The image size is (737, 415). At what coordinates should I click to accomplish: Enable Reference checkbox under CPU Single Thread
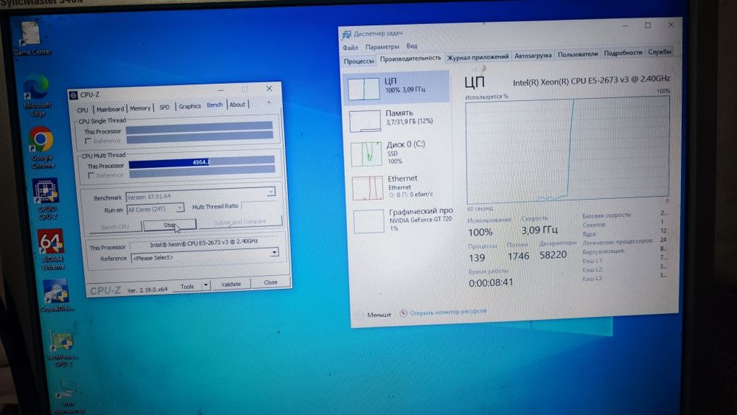click(x=88, y=141)
